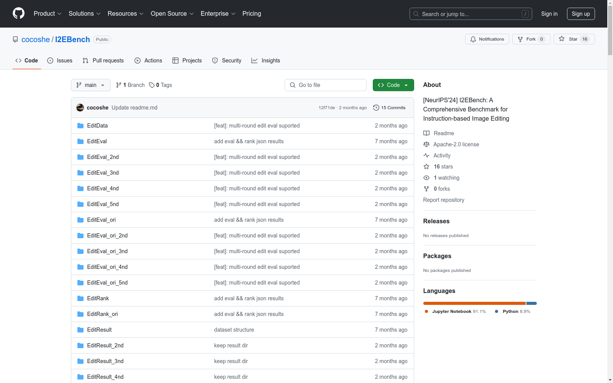Switch to the Code tab
The width and height of the screenshot is (613, 383).
point(27,61)
